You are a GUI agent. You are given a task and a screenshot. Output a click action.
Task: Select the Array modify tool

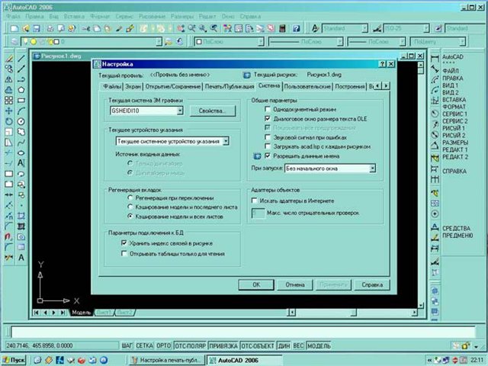coord(8,101)
